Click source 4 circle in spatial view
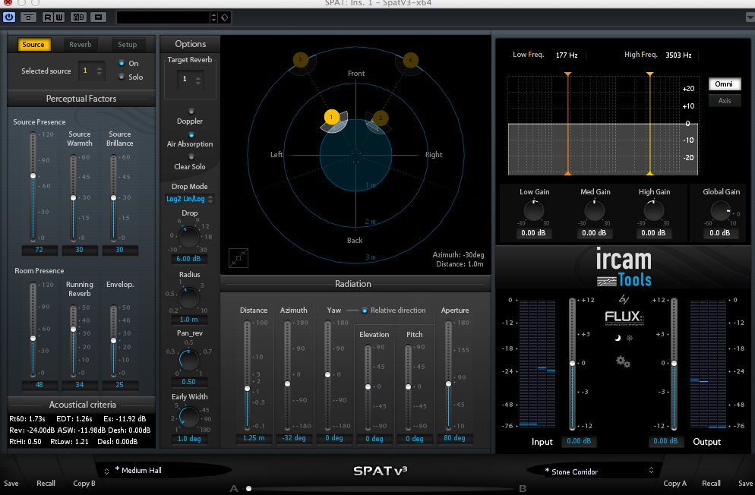This screenshot has width=755, height=495. coord(410,60)
